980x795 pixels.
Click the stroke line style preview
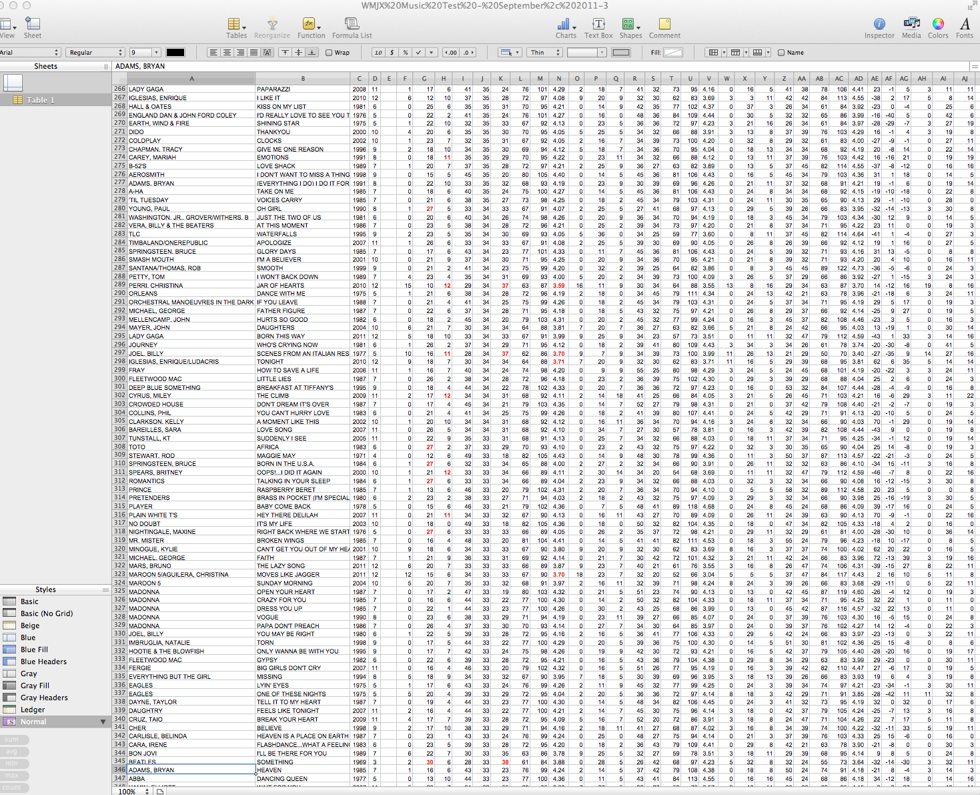[x=621, y=52]
